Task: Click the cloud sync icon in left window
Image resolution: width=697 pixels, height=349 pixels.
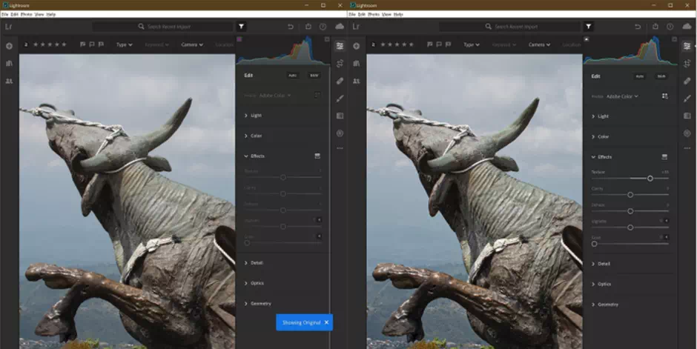Action: tap(340, 27)
